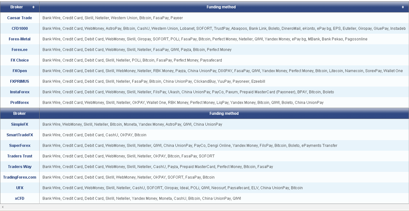
Task: Select SuperForex funding methods text
Action: pos(190,146)
